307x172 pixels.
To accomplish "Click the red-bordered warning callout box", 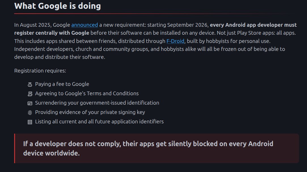I will pyautogui.click(x=157, y=148).
